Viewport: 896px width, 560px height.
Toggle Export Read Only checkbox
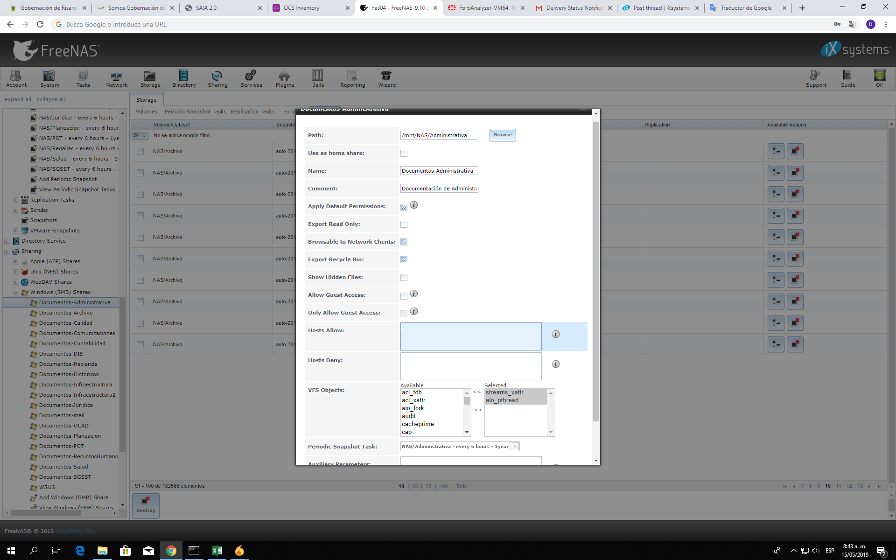click(404, 224)
